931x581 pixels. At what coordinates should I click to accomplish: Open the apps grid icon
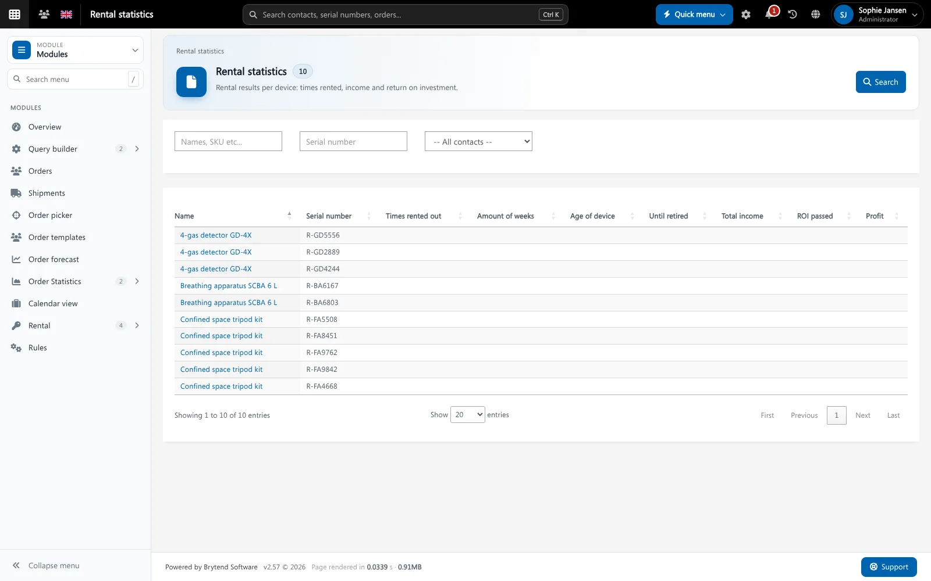(15, 15)
